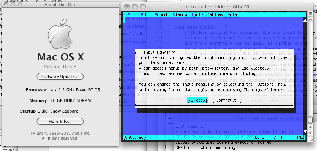Minimize the About This Mac window
Image resolution: width=317 pixels, height=151 pixels.
coord(13,5)
